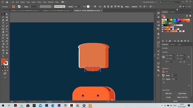Select the Column Graph tool

(x=3, y=50)
